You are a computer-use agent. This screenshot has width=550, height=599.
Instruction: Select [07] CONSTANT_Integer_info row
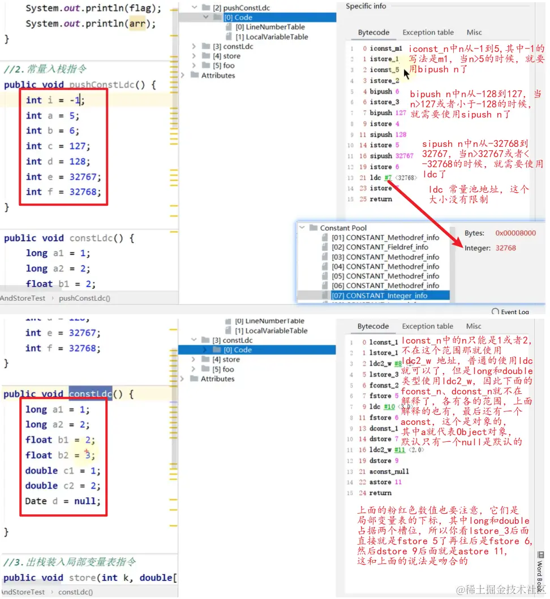click(x=373, y=296)
